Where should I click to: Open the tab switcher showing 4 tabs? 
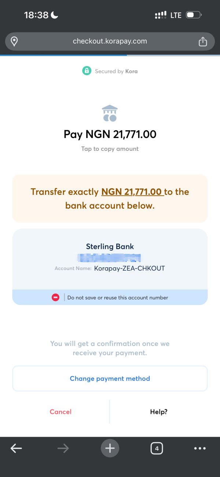[x=157, y=448]
